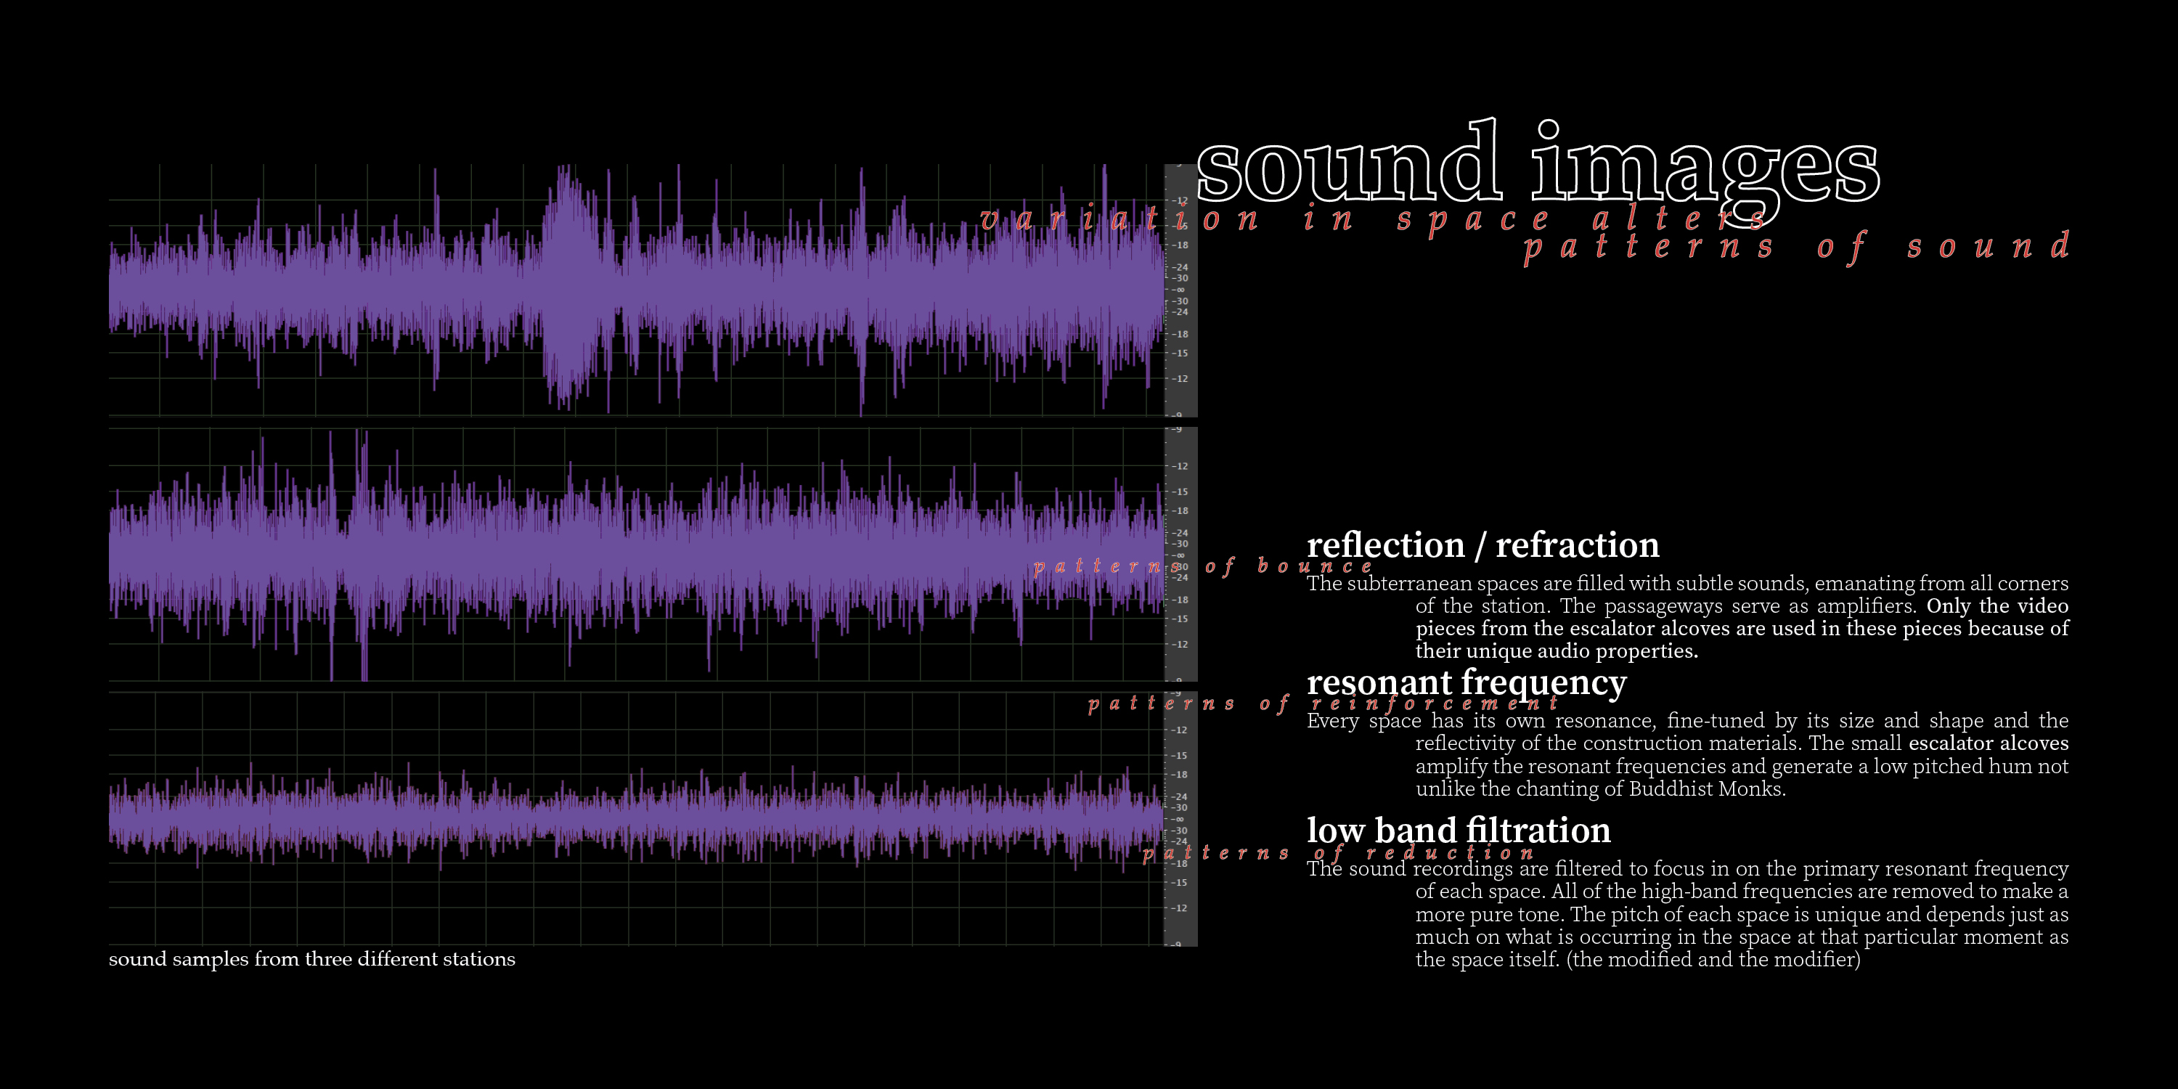Click the middle purple waveform

pos(634,554)
